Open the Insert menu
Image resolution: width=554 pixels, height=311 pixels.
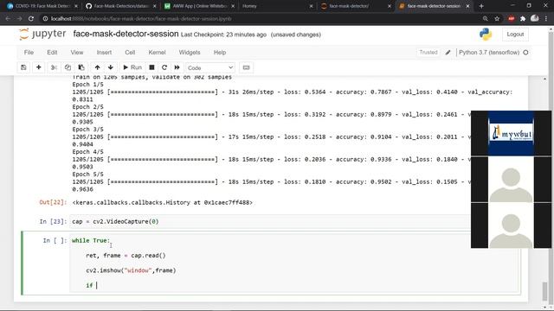click(x=104, y=52)
